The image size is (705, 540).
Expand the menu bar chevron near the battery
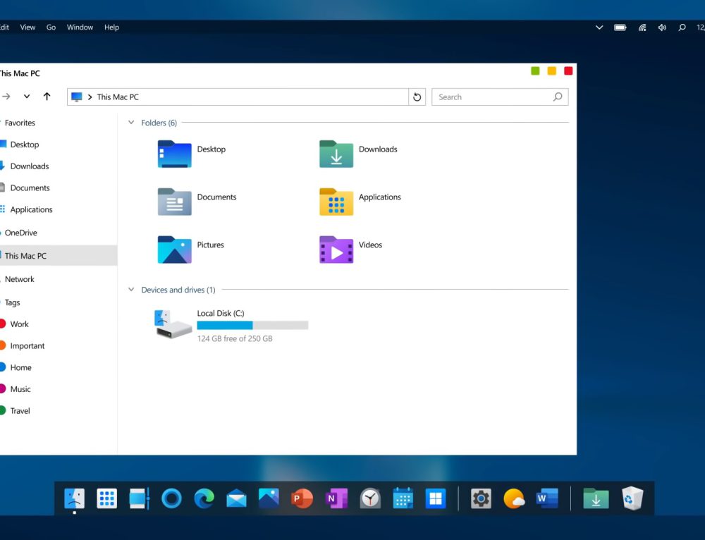(x=599, y=27)
